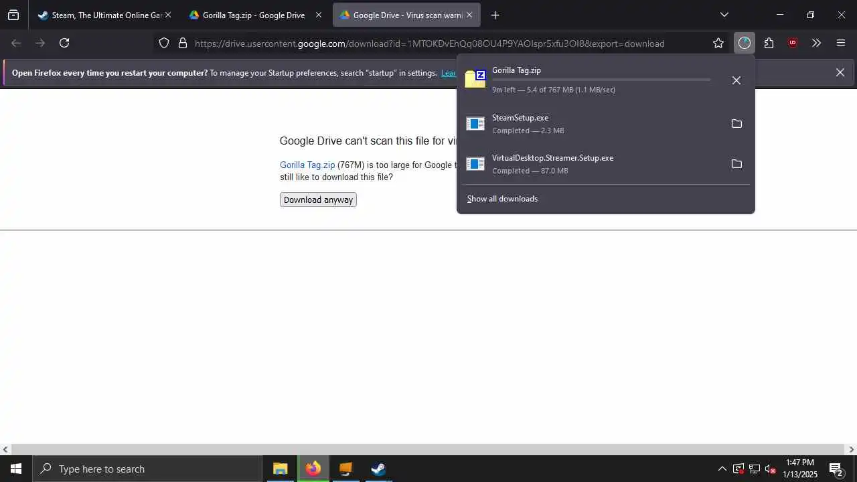Click Show all downloads

point(502,199)
